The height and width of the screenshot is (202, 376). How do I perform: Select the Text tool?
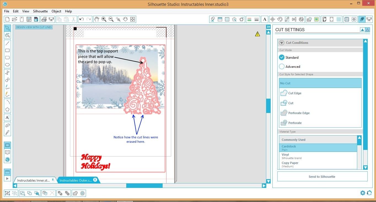point(7,117)
